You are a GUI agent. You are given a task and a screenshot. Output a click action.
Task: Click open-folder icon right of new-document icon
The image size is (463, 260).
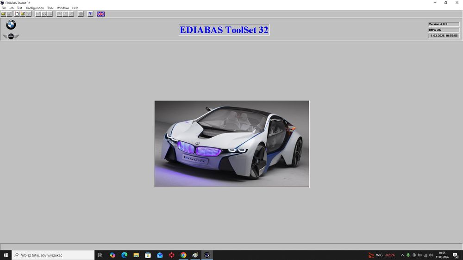23,14
